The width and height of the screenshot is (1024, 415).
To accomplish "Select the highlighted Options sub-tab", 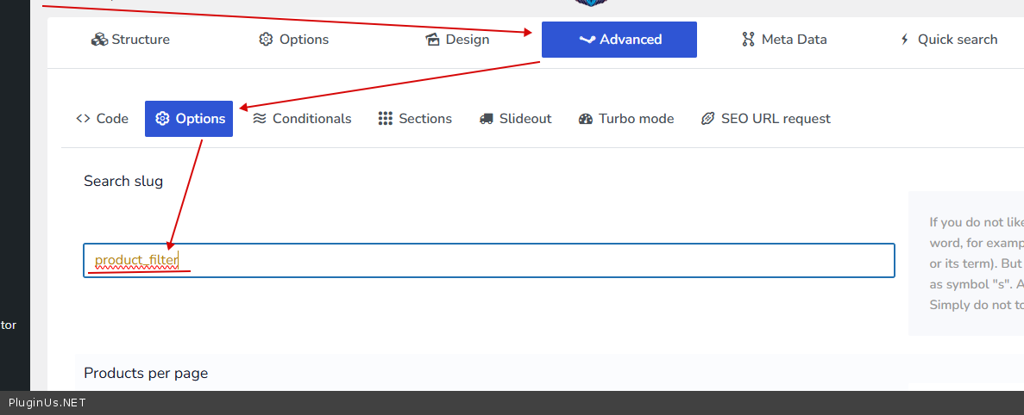I will click(x=189, y=119).
